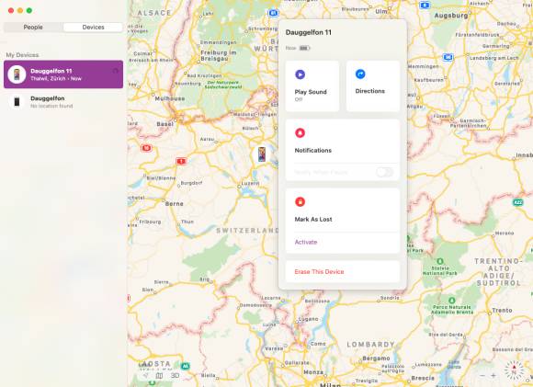Click Basel on the map

click(x=164, y=124)
